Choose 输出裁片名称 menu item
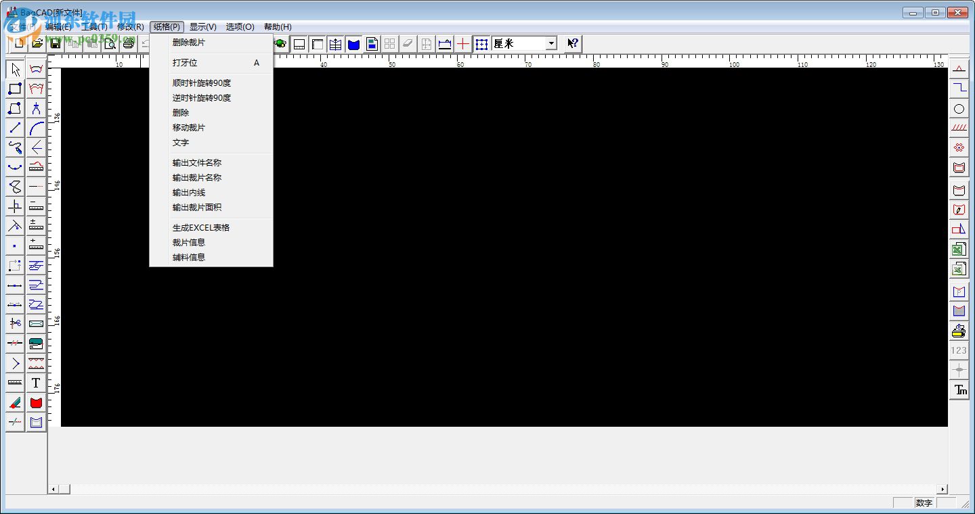The height and width of the screenshot is (514, 975). coord(211,178)
